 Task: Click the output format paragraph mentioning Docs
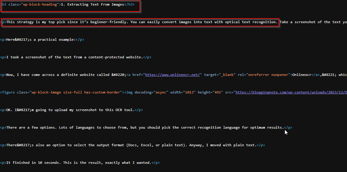[x=132, y=145]
